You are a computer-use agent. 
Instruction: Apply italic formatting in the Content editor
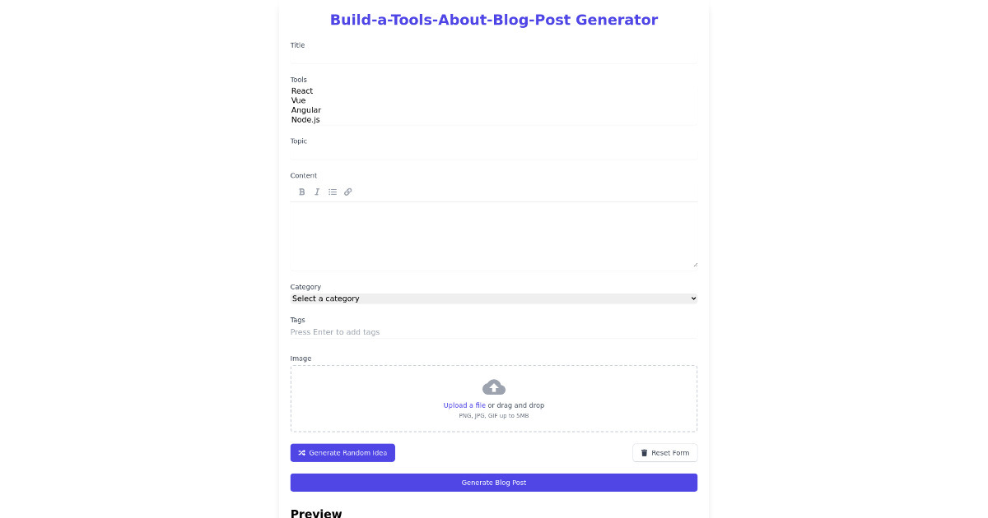(317, 192)
